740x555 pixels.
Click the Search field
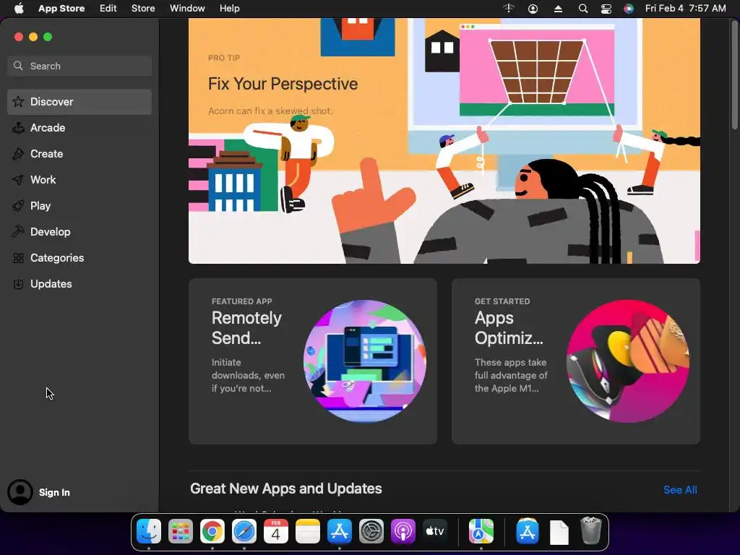79,66
